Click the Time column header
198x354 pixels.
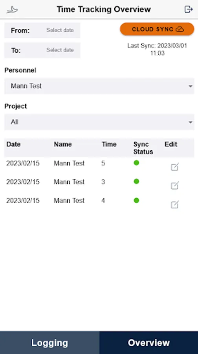coord(109,144)
